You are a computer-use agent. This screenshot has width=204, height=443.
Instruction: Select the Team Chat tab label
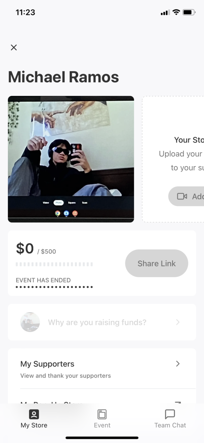[170, 425]
